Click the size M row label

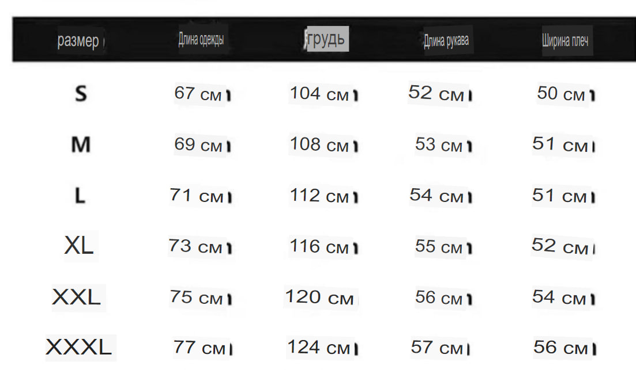click(x=81, y=144)
